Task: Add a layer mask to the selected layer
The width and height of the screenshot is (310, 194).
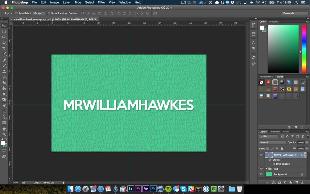Action: (x=279, y=183)
